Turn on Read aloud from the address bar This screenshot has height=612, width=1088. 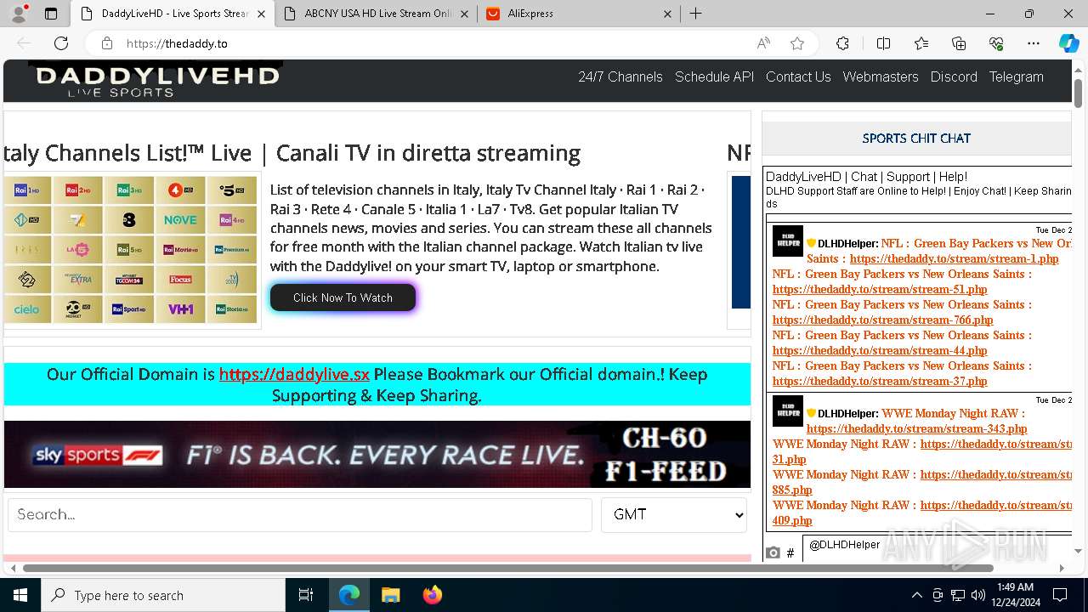763,43
